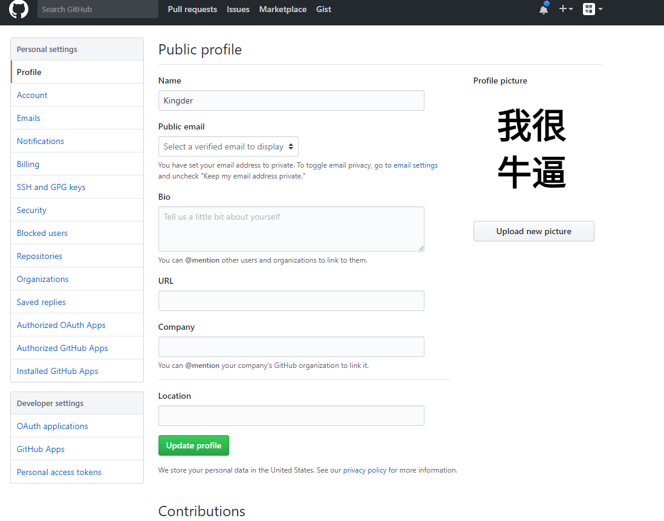The width and height of the screenshot is (664, 521).
Task: Click the Personal settings sidebar header
Action: [77, 49]
